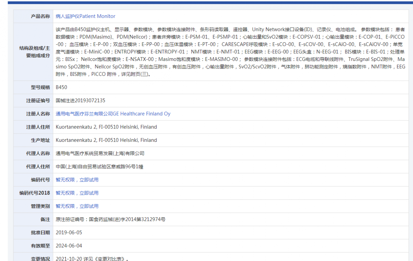
Task: Select registration number 国械注进20193072135
Action: pyautogui.click(x=81, y=101)
